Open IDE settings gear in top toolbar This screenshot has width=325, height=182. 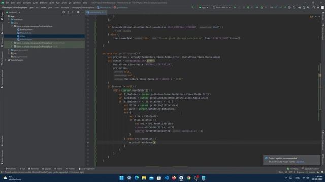coord(318,7)
